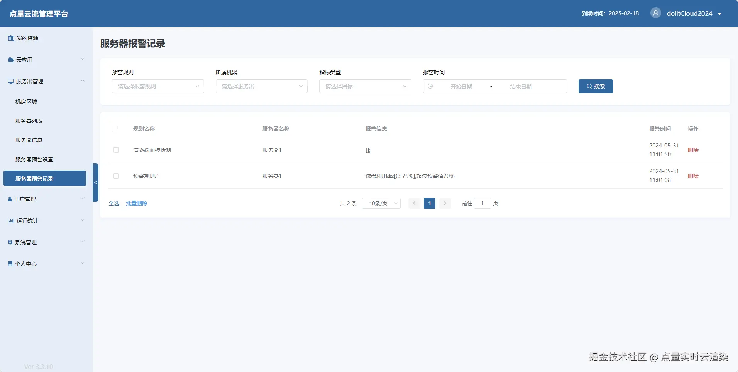
Task: Click the 报警时间 column header
Action: [x=660, y=129]
